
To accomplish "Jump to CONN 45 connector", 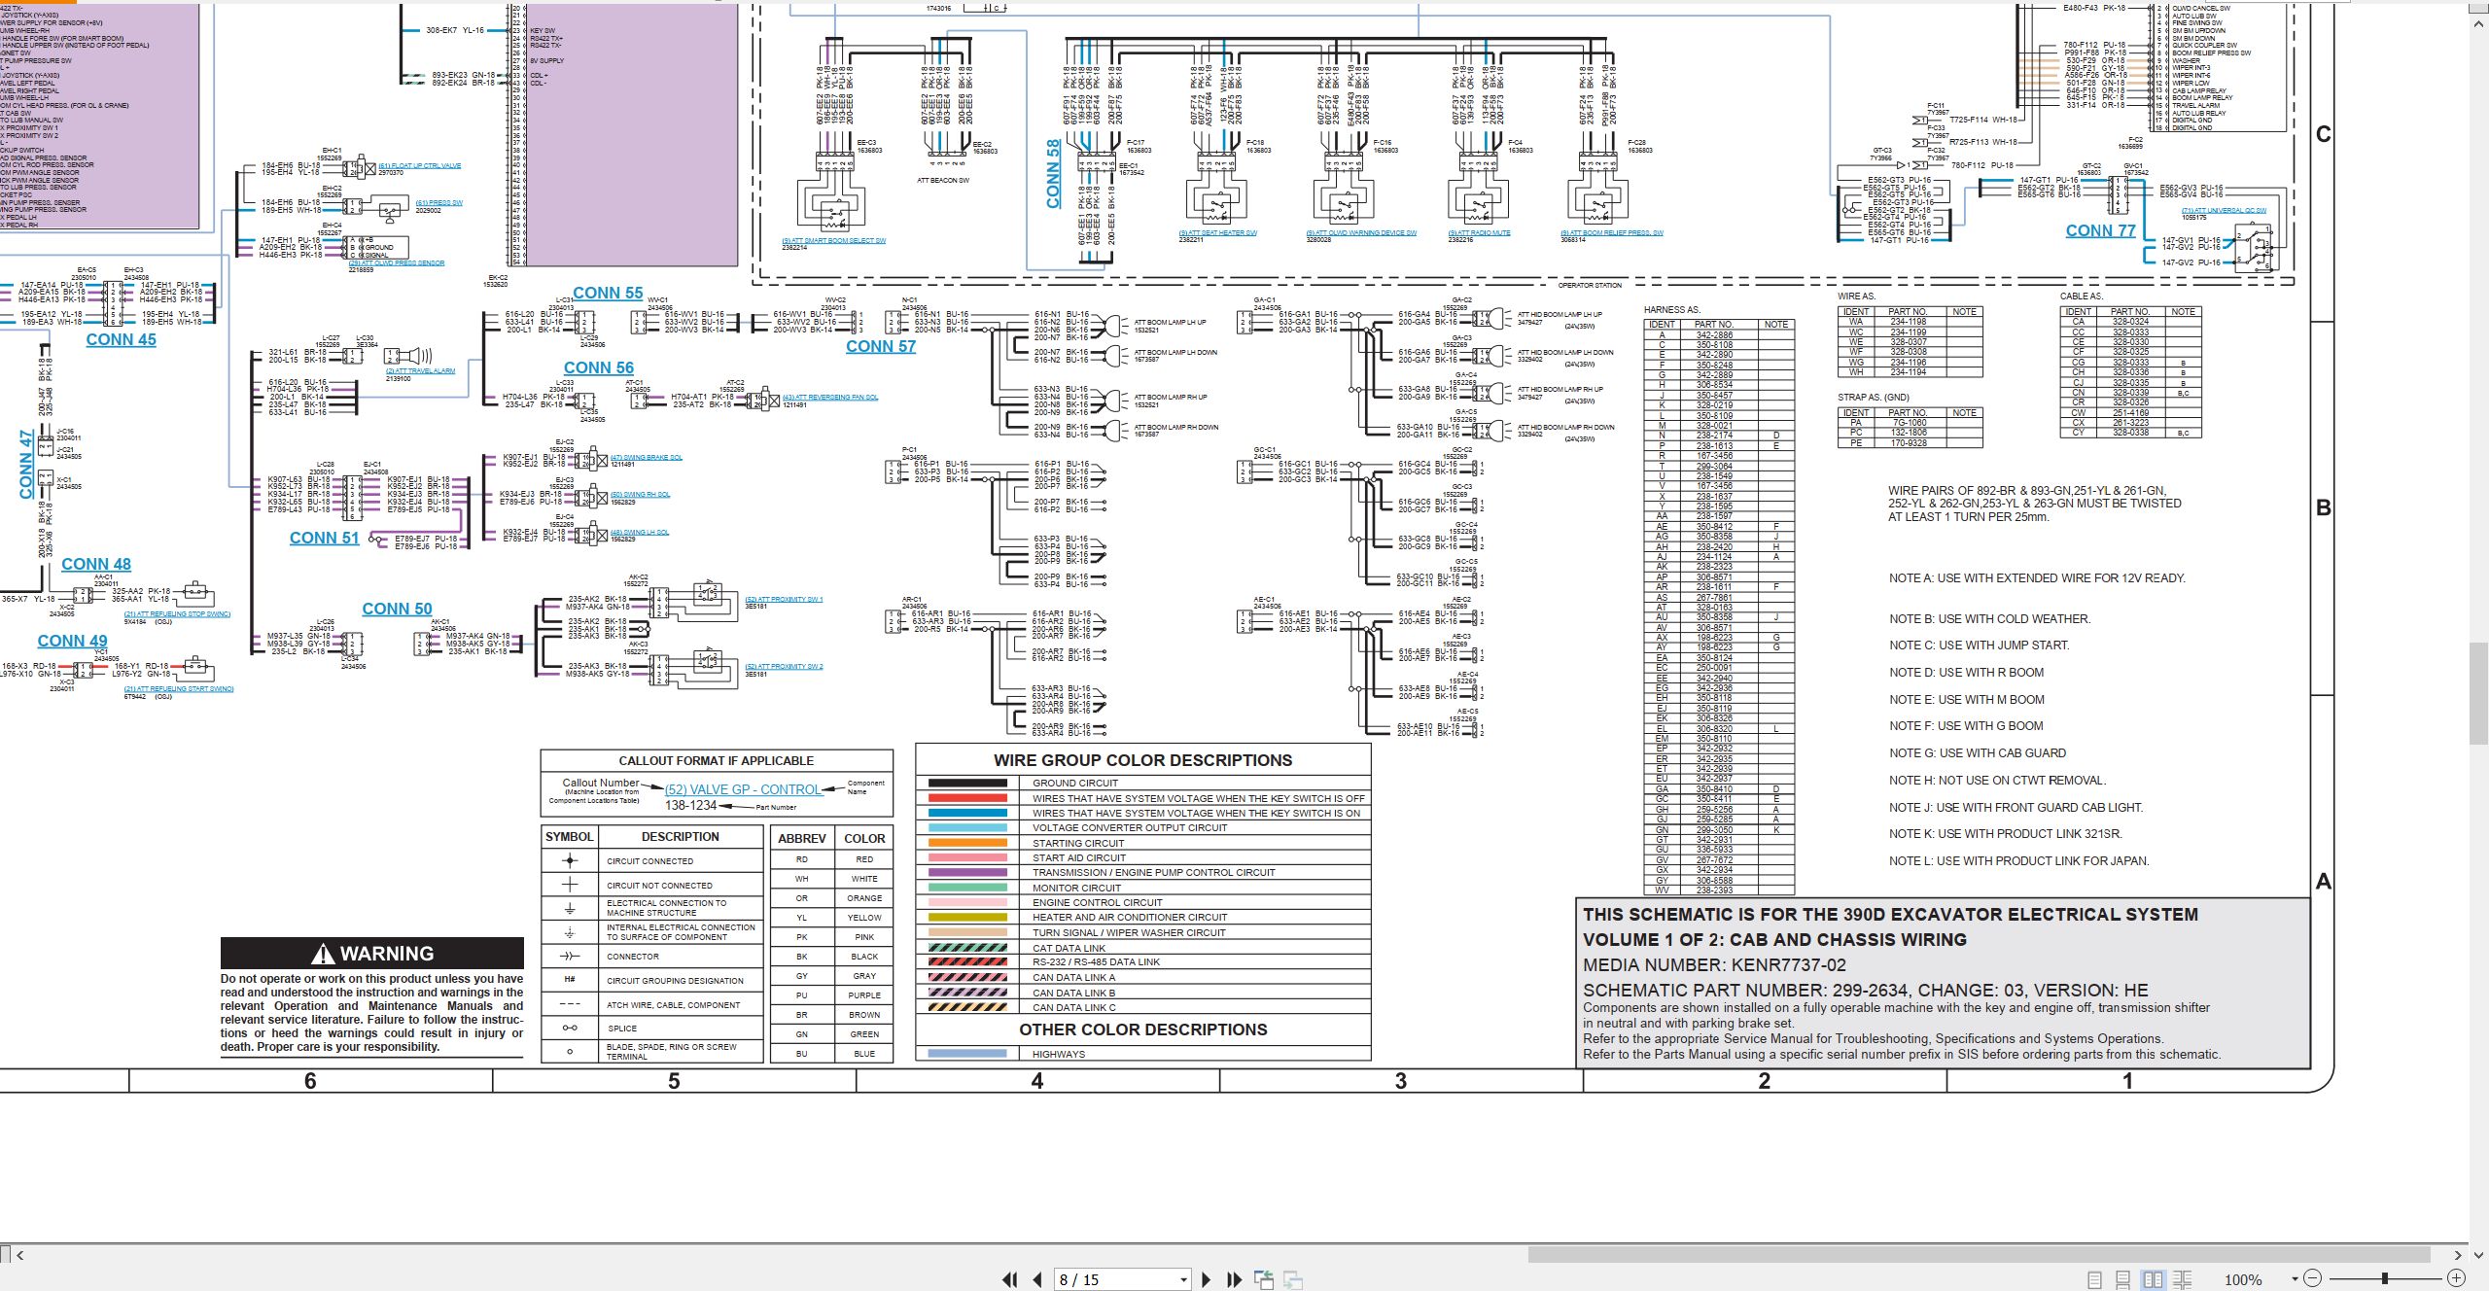I will pyautogui.click(x=121, y=339).
